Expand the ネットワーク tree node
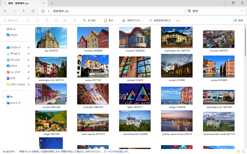The height and width of the screenshot is (154, 247). coord(3,103)
